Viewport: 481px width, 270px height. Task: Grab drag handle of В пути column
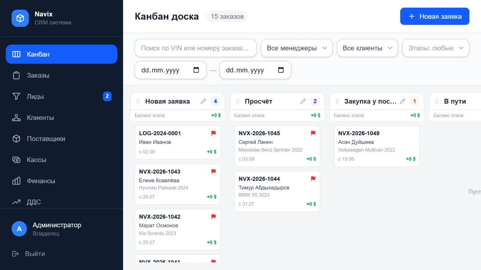437,101
